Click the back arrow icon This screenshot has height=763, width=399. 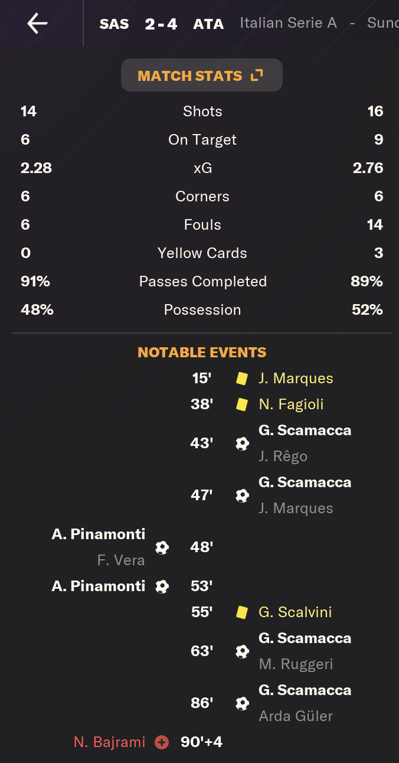[37, 24]
